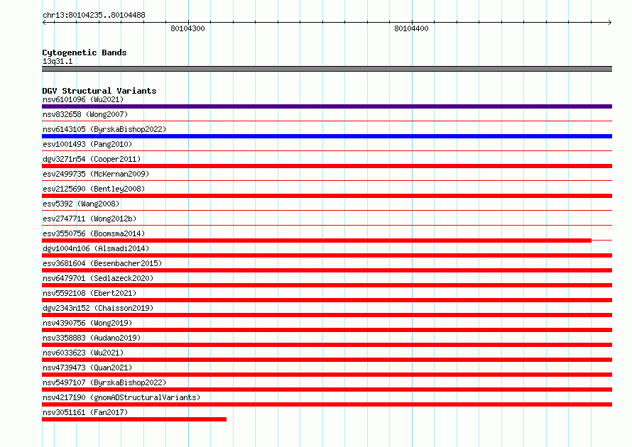Click nsv5592108 (Ebert2021) label

click(x=89, y=293)
